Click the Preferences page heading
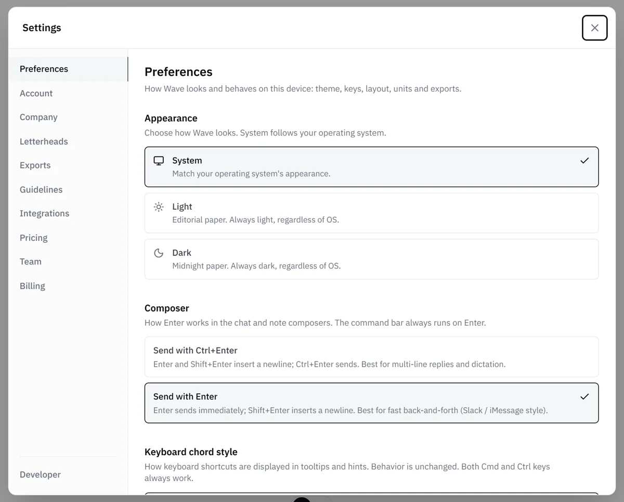This screenshot has height=502, width=624. [x=178, y=72]
